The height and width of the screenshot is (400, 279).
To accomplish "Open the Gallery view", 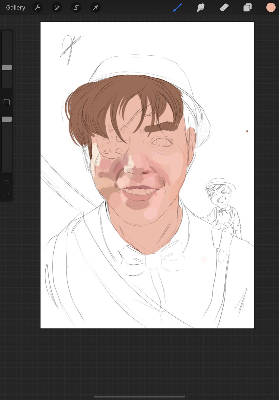I will click(x=16, y=7).
